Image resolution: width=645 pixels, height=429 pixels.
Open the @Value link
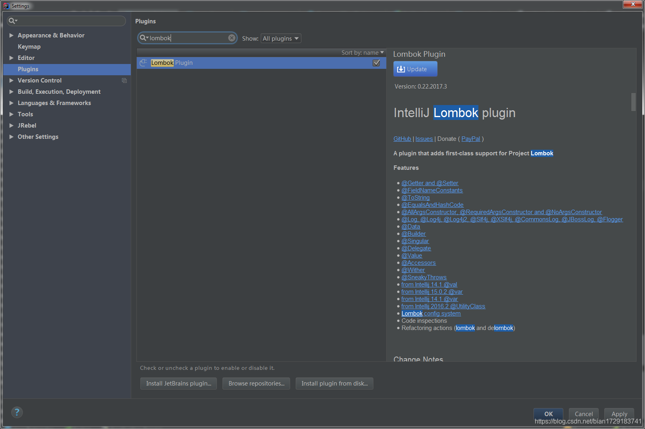tap(412, 256)
